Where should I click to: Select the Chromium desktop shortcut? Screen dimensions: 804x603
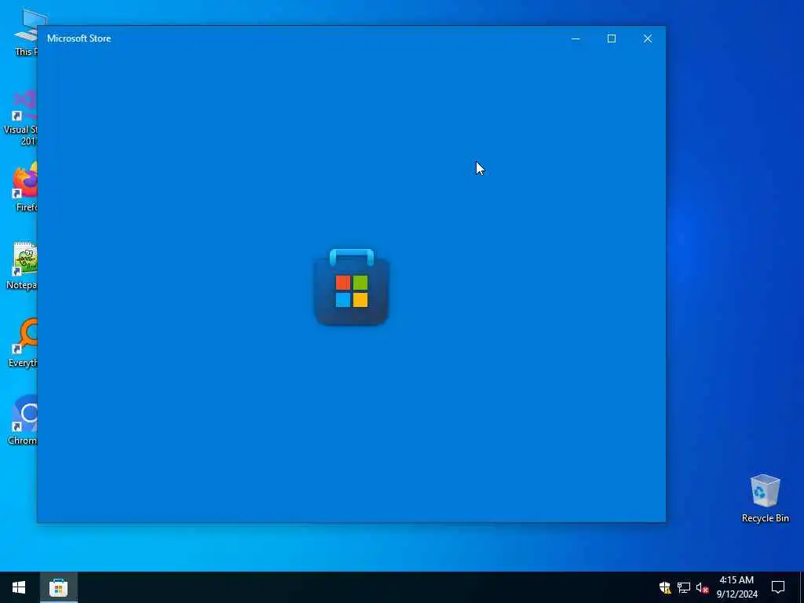(22, 421)
